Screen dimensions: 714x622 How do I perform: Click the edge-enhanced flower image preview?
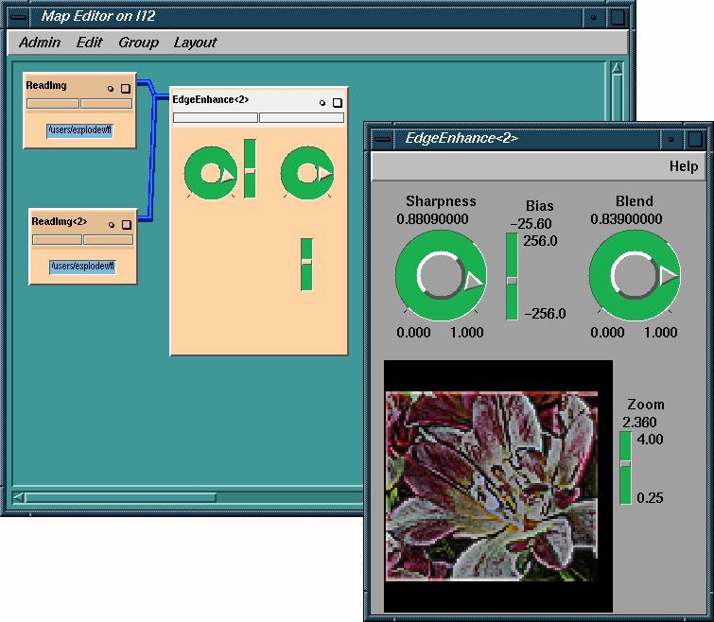click(x=491, y=485)
